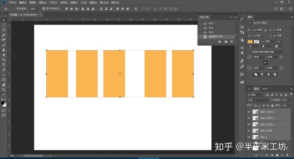
Task: Open the 窗口 menu
Action: pyautogui.click(x=104, y=2)
